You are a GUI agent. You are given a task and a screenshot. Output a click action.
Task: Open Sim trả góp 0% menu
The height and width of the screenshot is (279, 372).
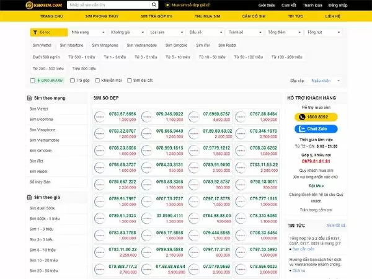point(157,16)
